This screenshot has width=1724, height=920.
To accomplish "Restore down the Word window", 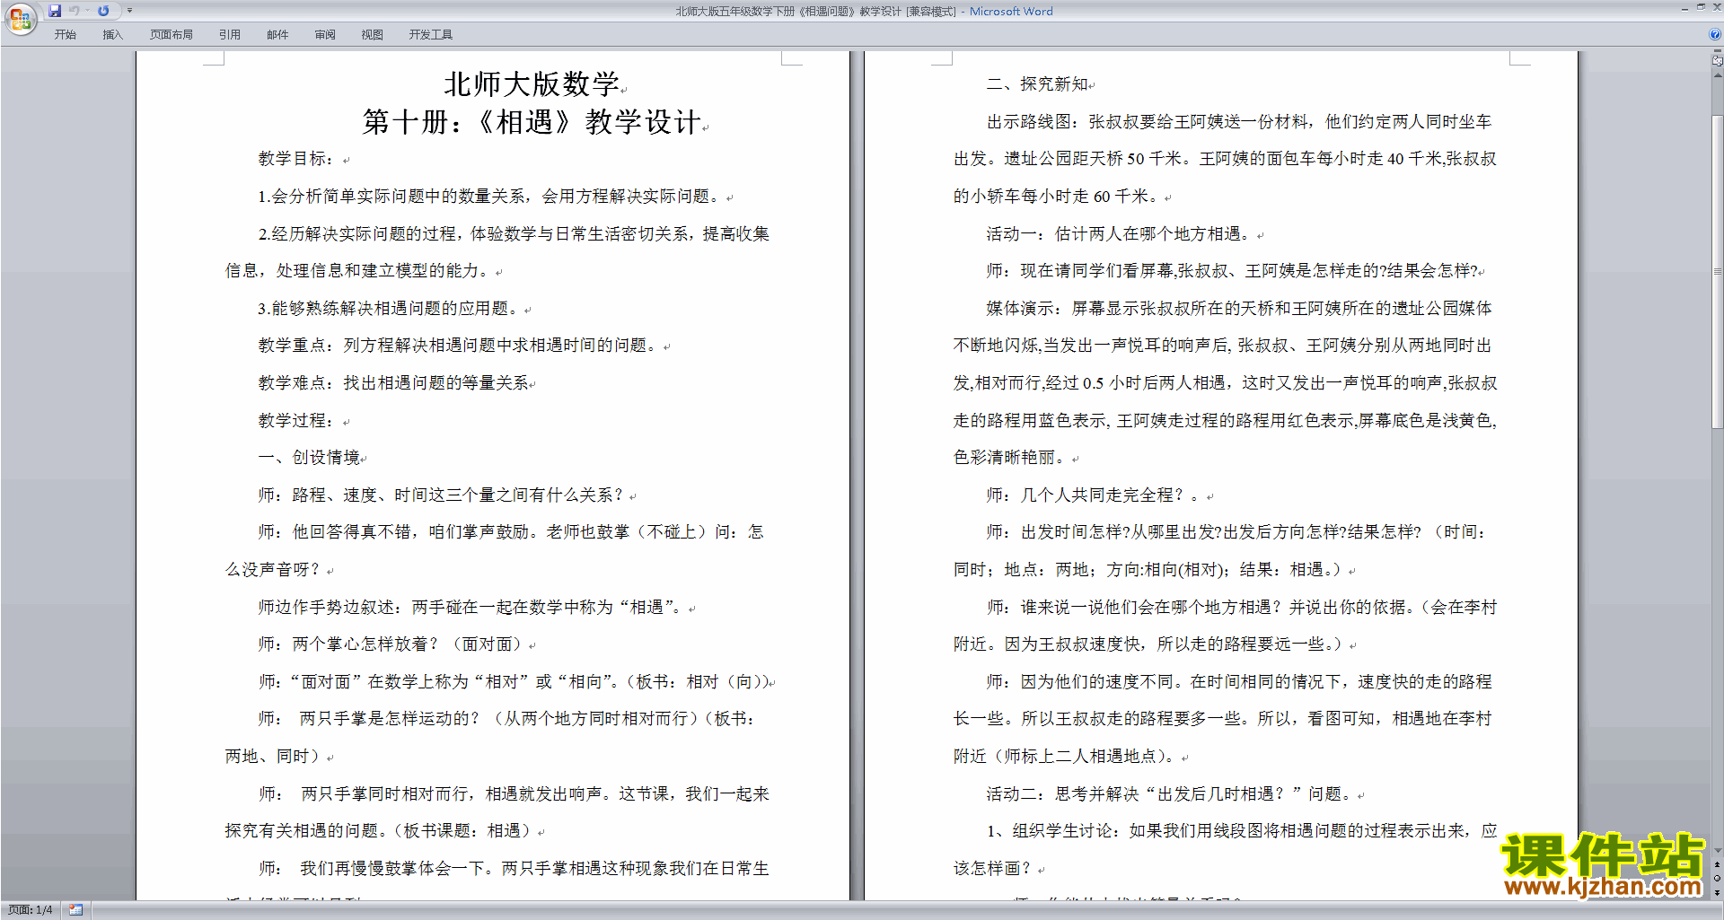I will 1701,7.
